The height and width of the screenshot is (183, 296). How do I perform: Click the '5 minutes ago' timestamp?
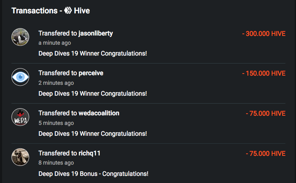[x=56, y=123]
